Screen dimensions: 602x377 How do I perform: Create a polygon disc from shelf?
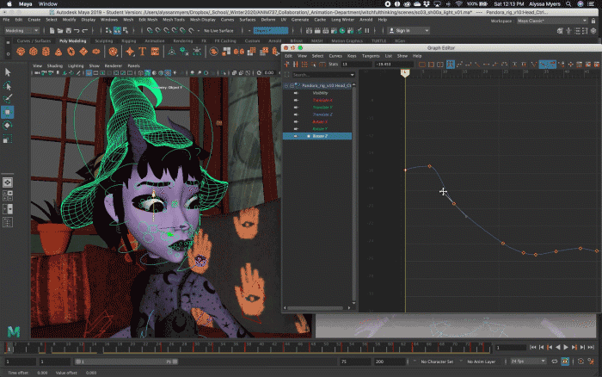[x=96, y=51]
